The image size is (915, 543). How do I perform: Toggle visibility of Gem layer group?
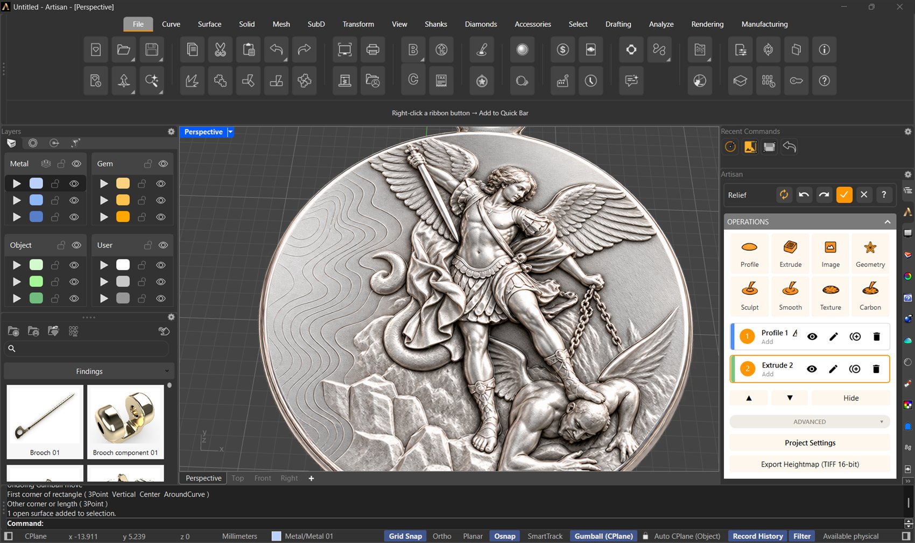point(163,164)
